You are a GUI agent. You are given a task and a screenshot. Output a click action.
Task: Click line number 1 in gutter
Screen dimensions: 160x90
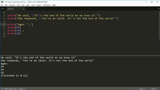4,12
